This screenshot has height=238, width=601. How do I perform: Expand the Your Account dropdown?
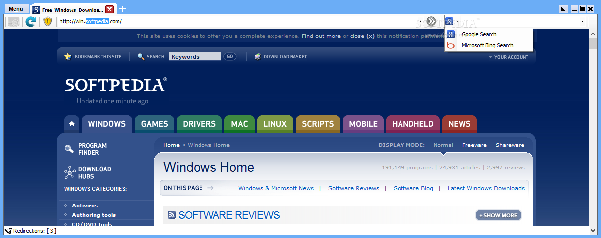coord(508,57)
